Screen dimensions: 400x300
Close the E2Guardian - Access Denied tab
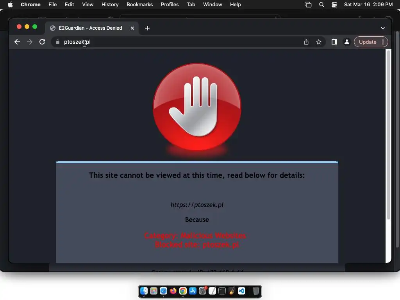click(132, 28)
